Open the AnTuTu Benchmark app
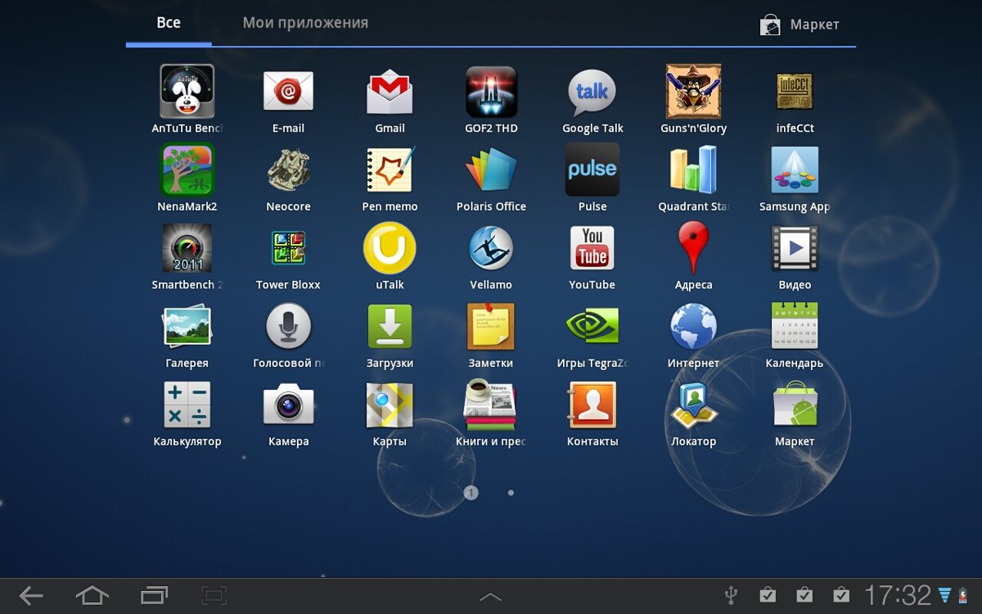Viewport: 982px width, 614px height. 187,92
